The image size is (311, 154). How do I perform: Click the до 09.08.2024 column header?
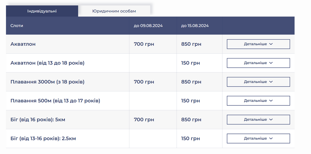(x=148, y=26)
